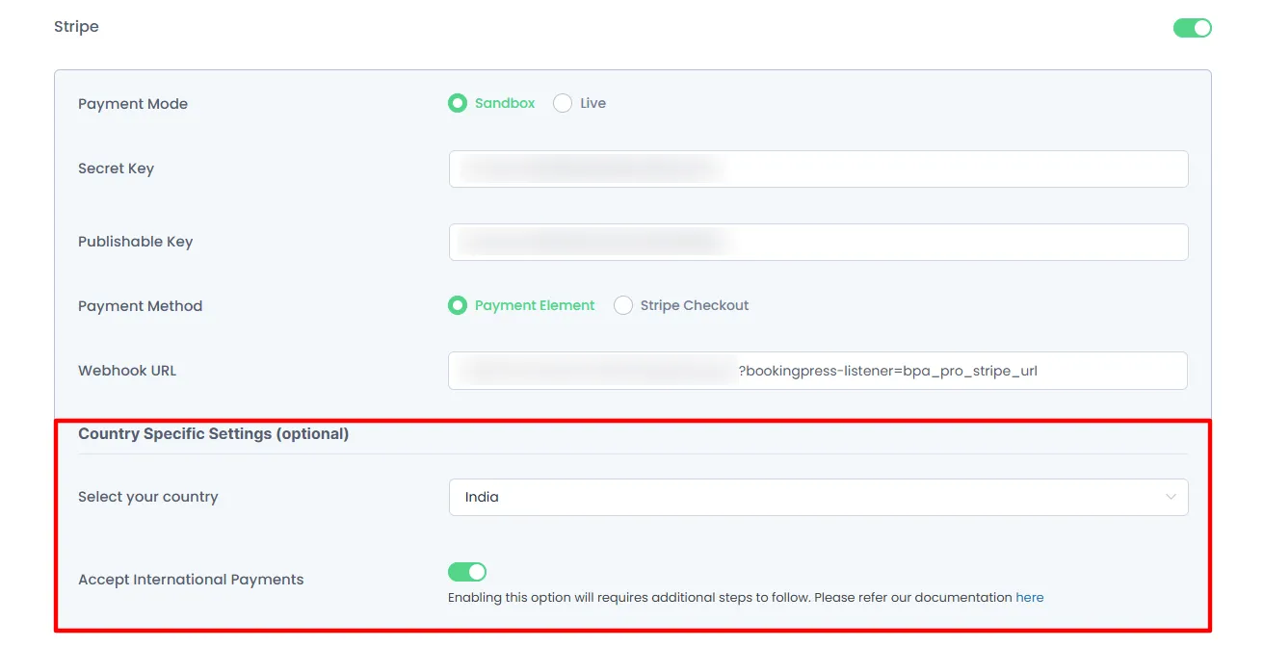Focus the Publishable Key input field
Screen dimensions: 1264x647
[818, 242]
